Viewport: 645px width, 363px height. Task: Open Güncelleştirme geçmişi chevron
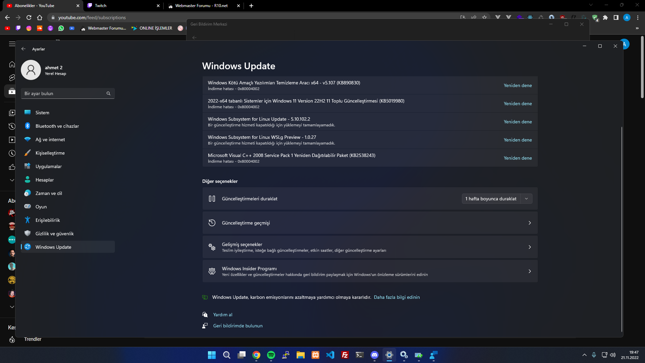point(530,223)
